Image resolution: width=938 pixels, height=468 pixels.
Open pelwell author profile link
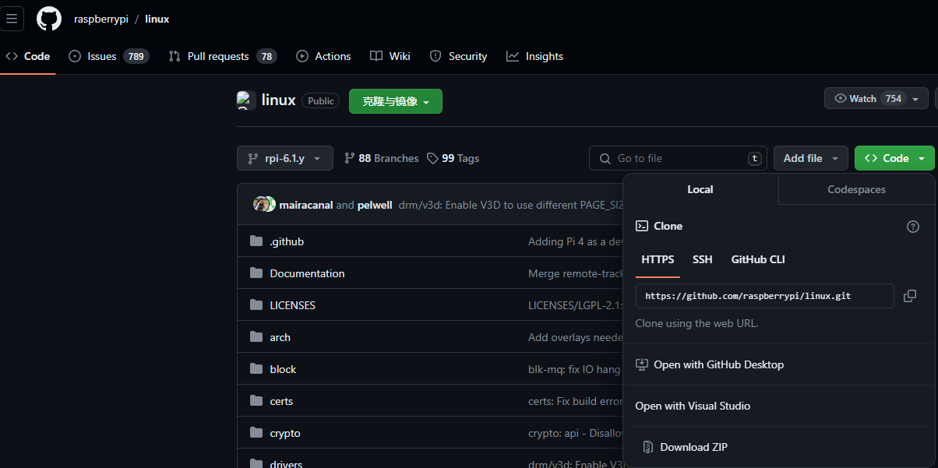[x=375, y=205]
